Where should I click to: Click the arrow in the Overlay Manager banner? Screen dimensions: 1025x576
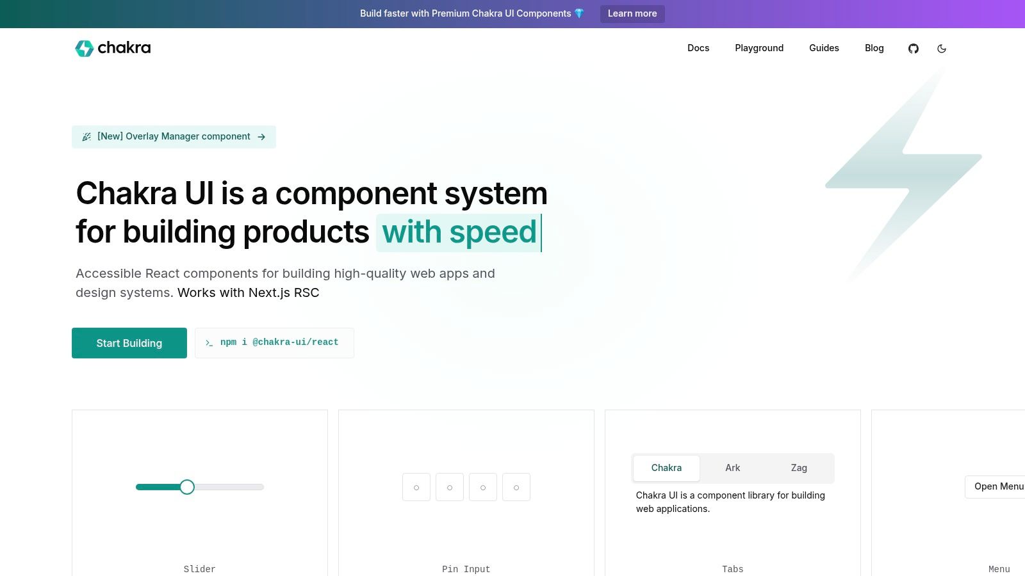click(x=261, y=137)
